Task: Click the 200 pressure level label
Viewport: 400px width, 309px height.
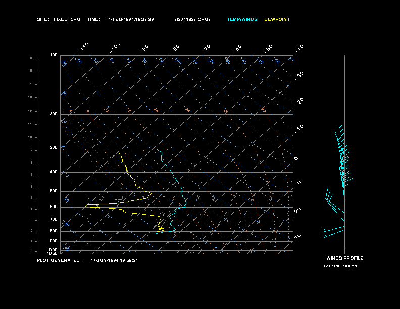Action: [x=54, y=114]
